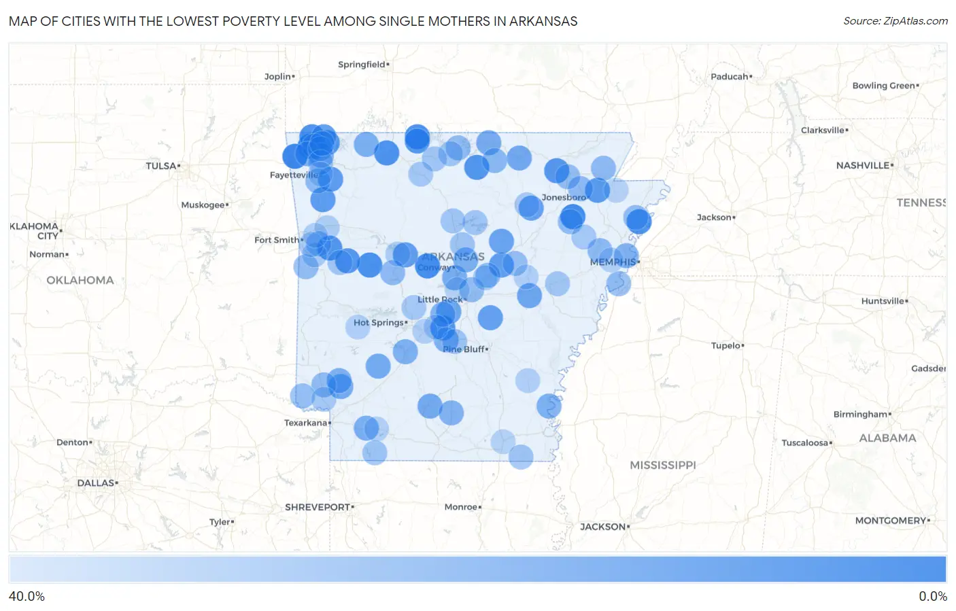The height and width of the screenshot is (611, 956).
Task: Click the Springfield city label
Action: click(362, 65)
